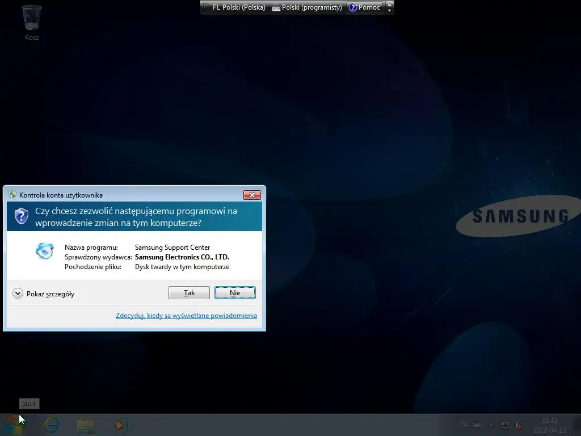Open Windows Explorer folder taskbar icon

[x=86, y=425]
